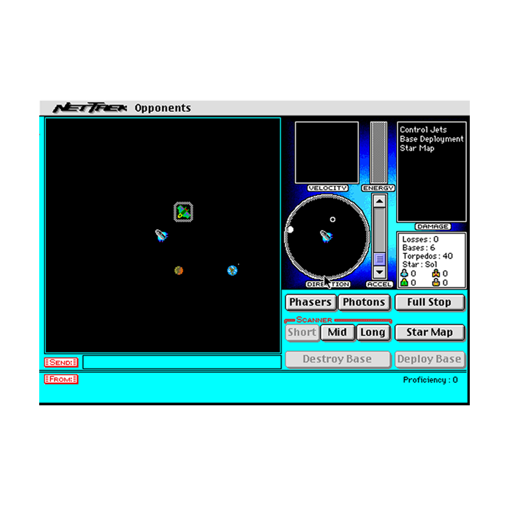The image size is (505, 505).
Task: Click the cyan ship icon in status panel
Action: coord(404,274)
